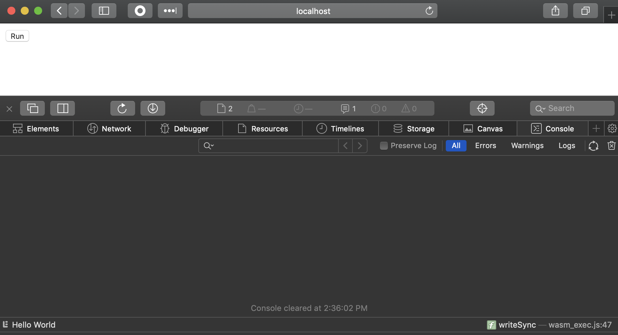
Task: Download web archive icon
Action: (153, 108)
